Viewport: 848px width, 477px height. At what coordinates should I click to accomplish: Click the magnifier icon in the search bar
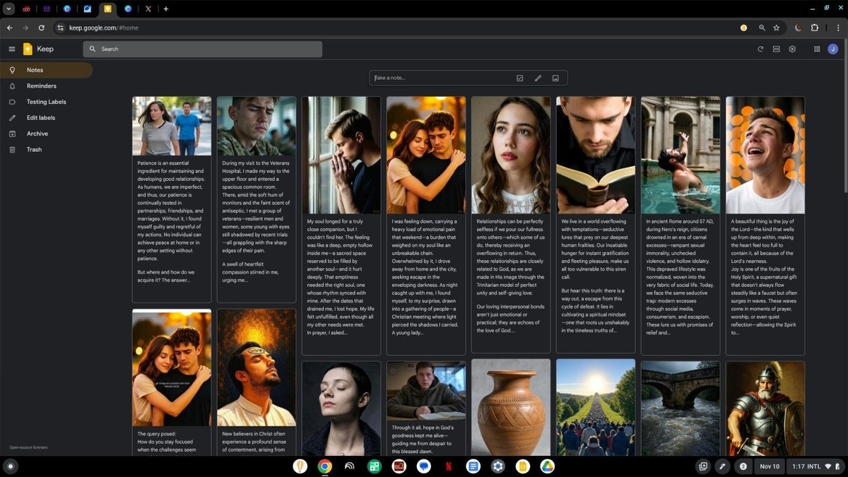pos(93,49)
